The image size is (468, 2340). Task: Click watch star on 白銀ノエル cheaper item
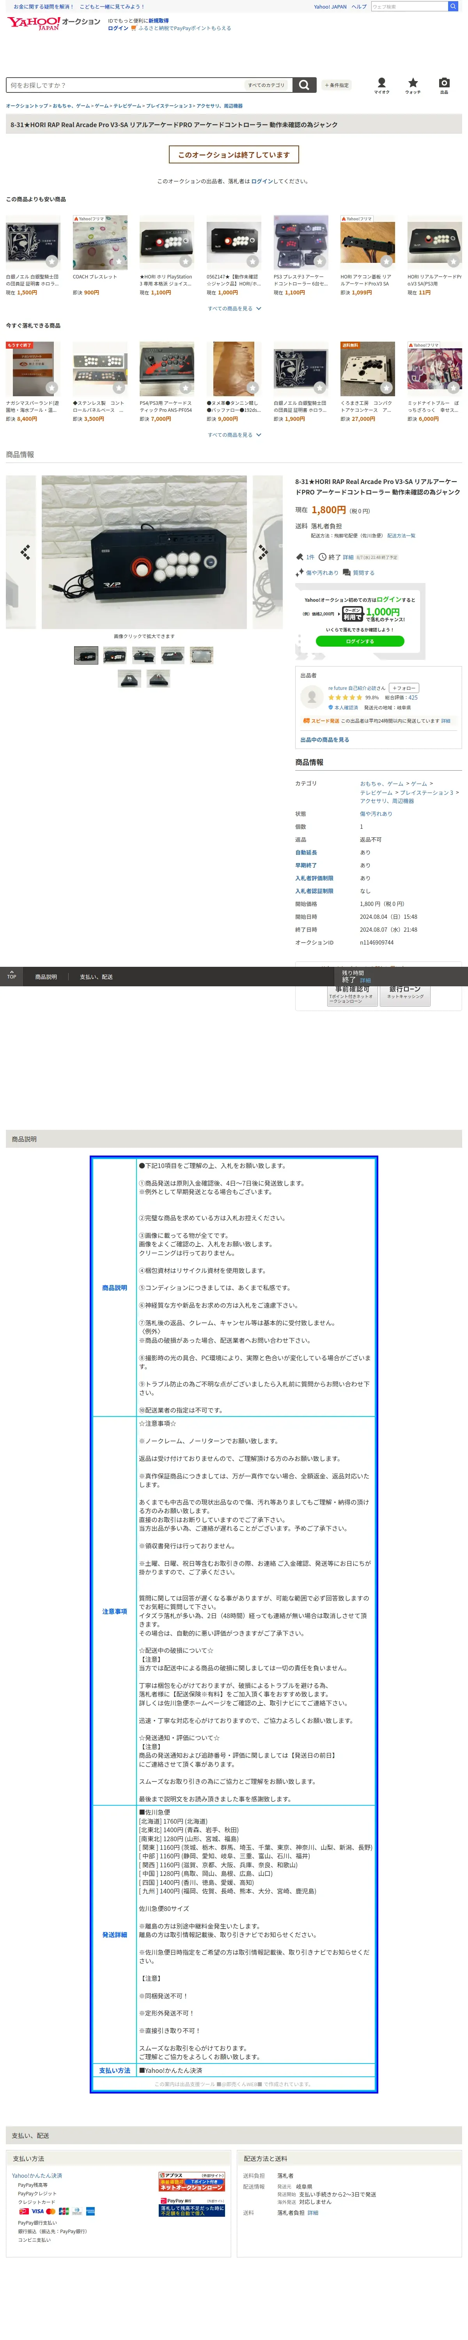coord(52,262)
